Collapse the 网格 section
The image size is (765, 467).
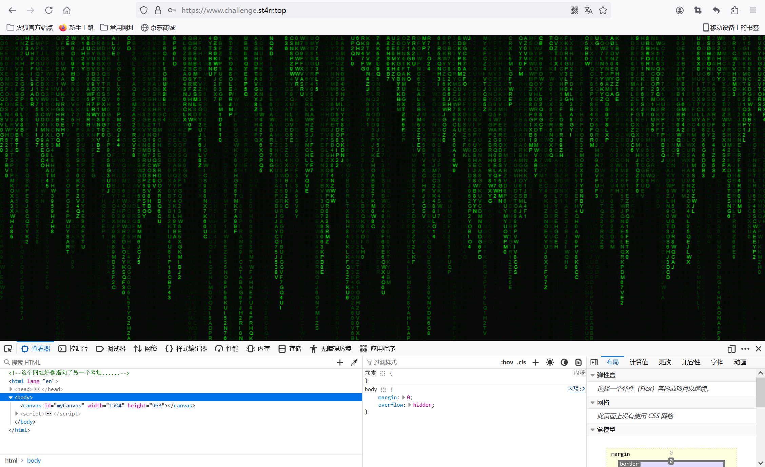point(593,403)
